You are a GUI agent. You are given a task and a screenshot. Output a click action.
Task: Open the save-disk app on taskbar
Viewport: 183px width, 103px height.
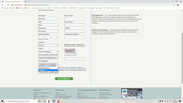click(x=54, y=101)
